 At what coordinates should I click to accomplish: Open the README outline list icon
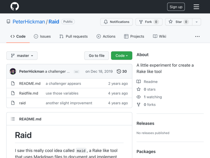click(x=13, y=119)
